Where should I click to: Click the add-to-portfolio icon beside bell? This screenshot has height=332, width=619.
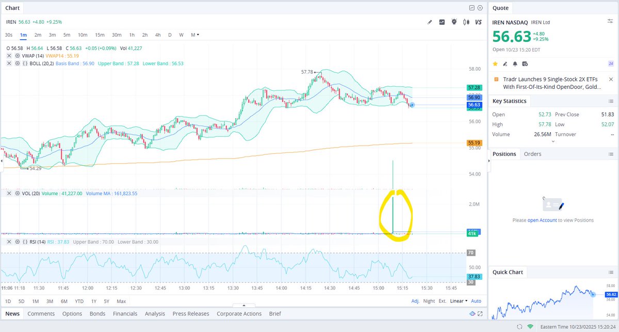point(525,64)
